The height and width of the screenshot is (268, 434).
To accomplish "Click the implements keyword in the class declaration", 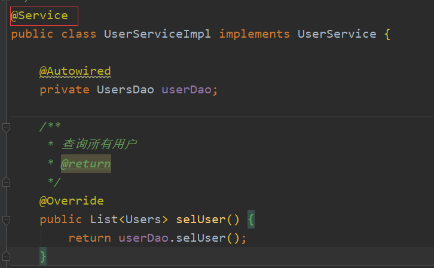I will [x=254, y=33].
